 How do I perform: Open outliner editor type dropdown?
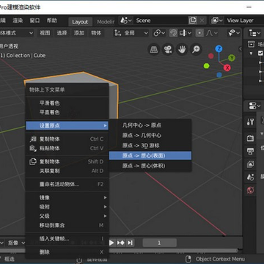pyautogui.click(x=254, y=33)
